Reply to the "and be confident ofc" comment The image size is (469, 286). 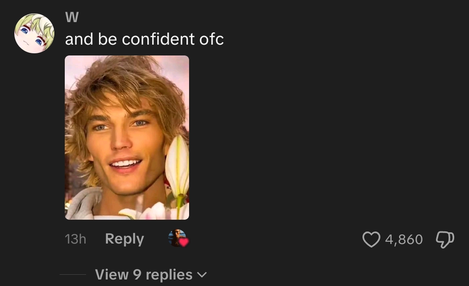click(124, 239)
